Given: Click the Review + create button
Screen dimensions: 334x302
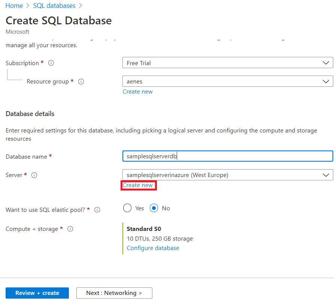Looking at the screenshot, I should pyautogui.click(x=37, y=293).
